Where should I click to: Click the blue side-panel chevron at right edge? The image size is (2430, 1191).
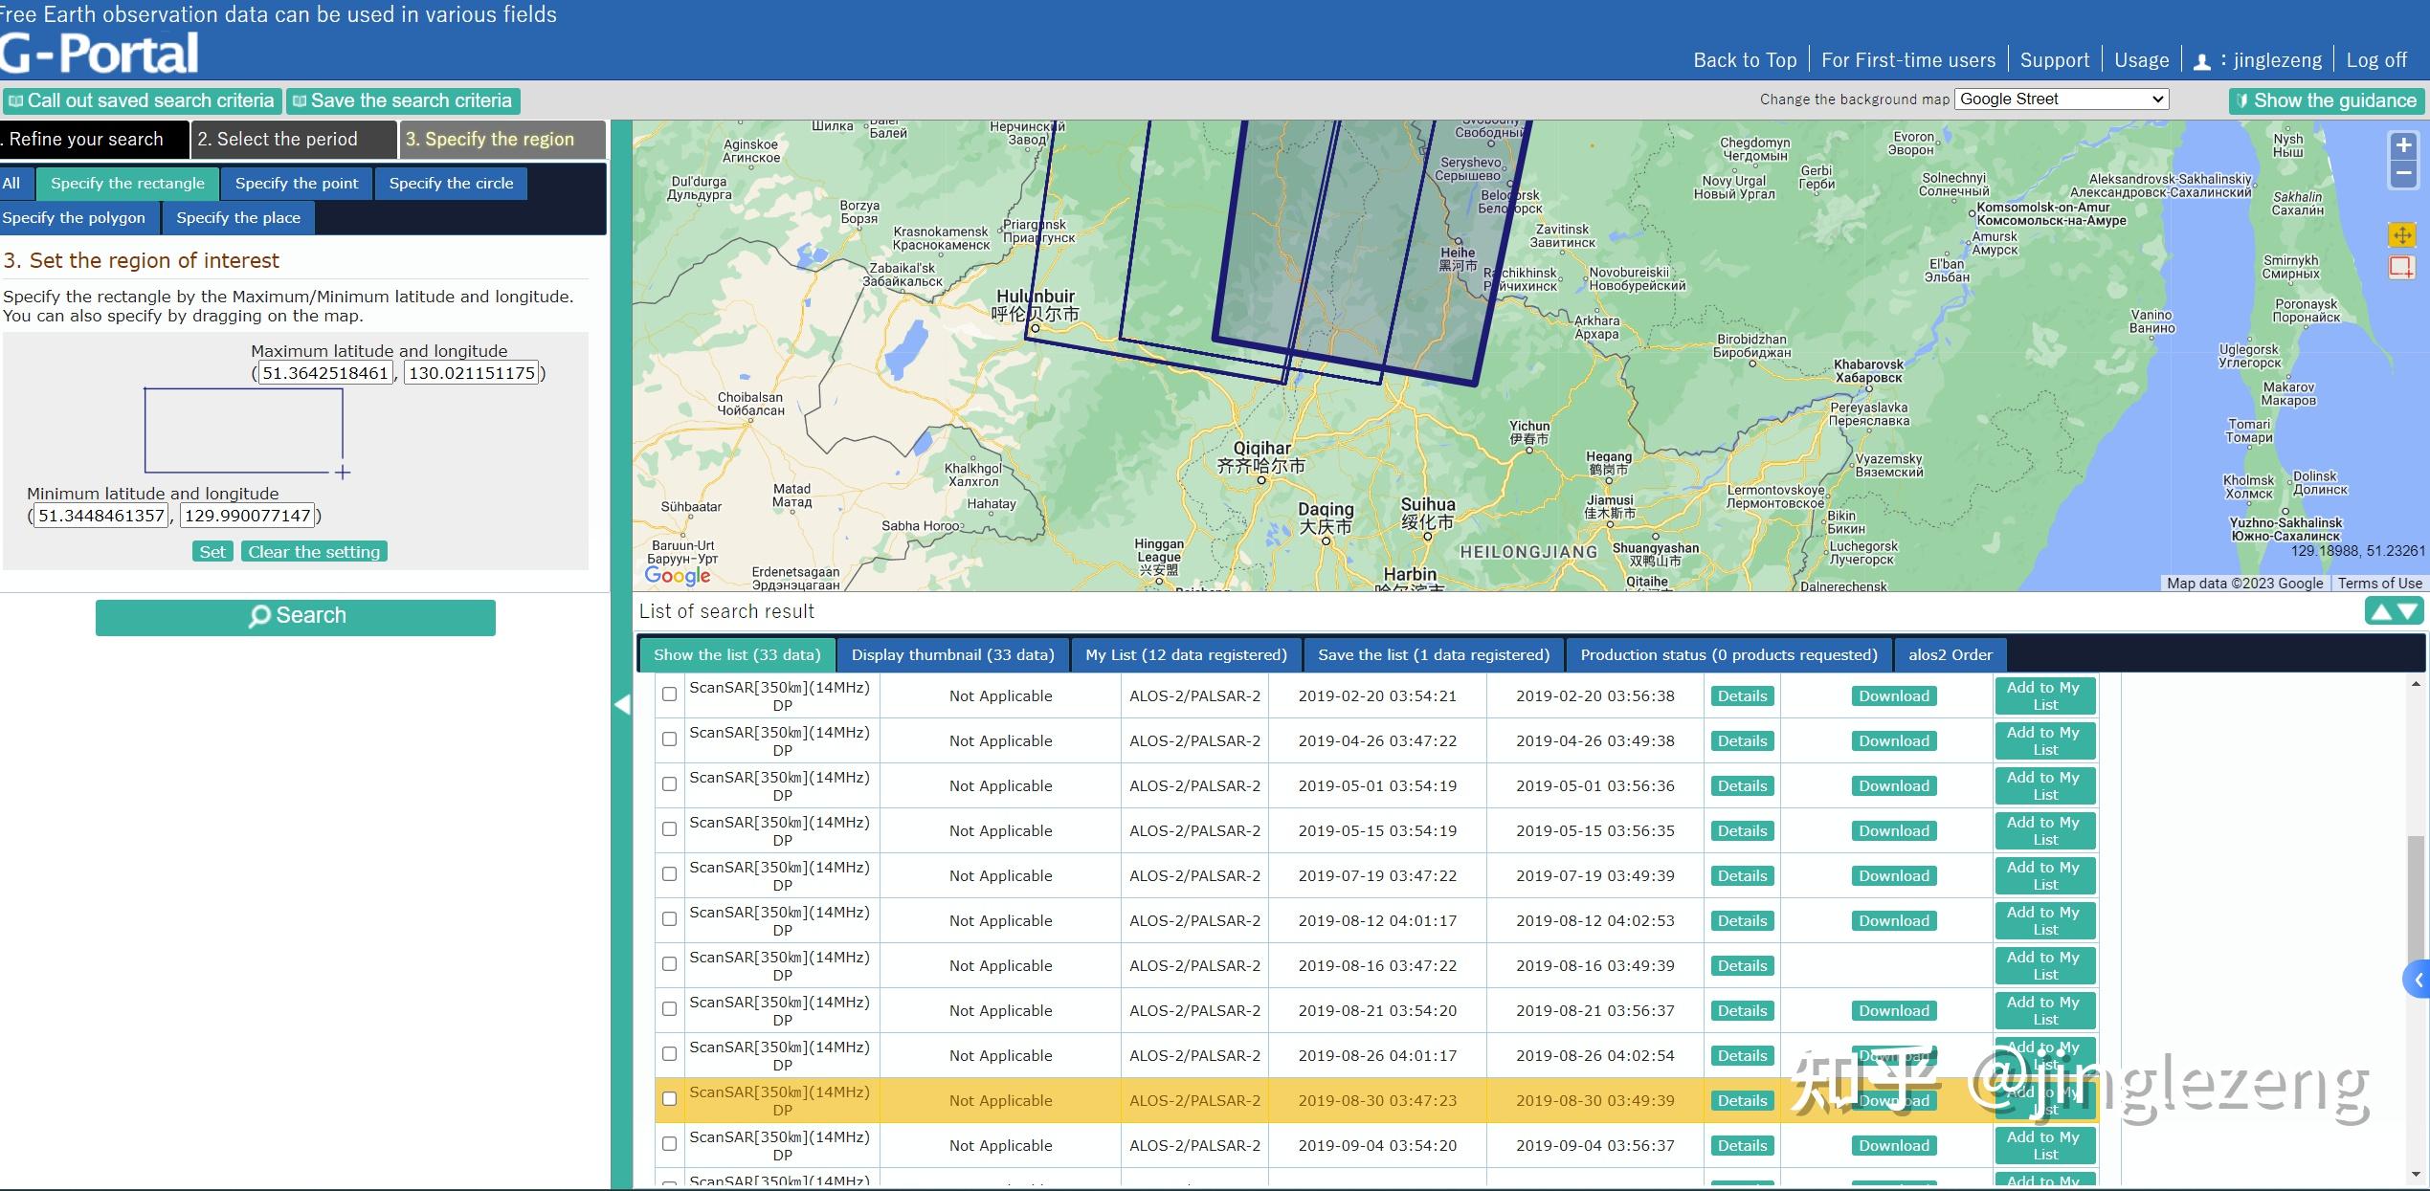pos(2418,980)
